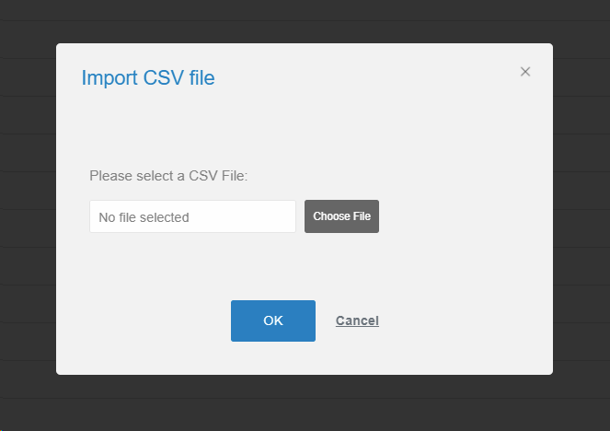This screenshot has height=431, width=610.
Task: Click the "Please select a CSV File:" label
Action: tap(168, 175)
